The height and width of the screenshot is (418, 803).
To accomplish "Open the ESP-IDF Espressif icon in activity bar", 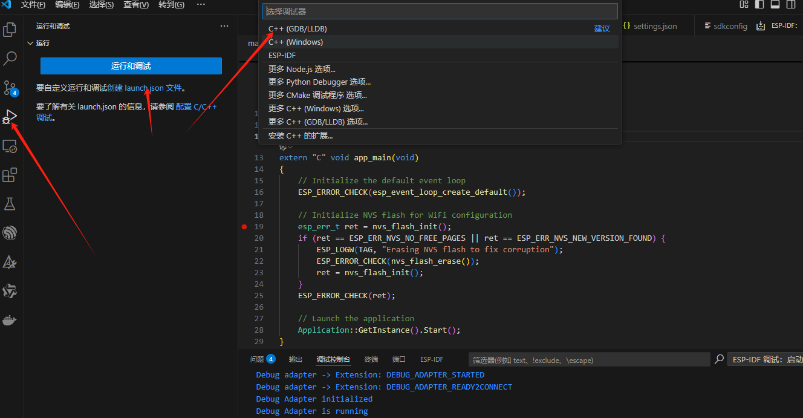I will coord(10,233).
